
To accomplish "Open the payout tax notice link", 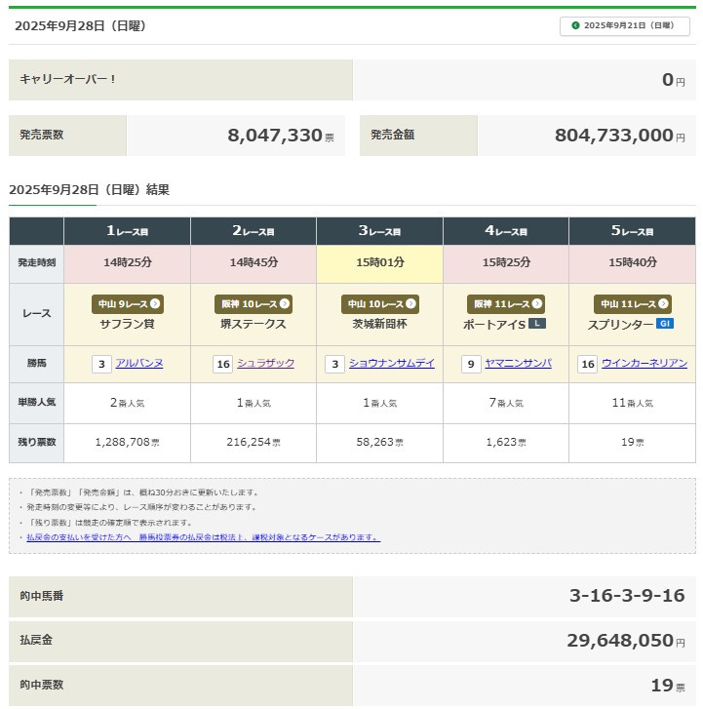I will point(203,537).
